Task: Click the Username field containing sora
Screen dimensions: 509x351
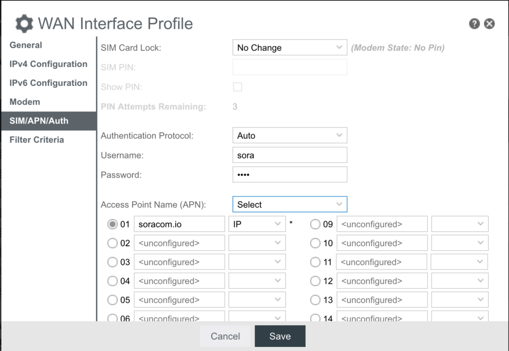Action: pyautogui.click(x=289, y=155)
